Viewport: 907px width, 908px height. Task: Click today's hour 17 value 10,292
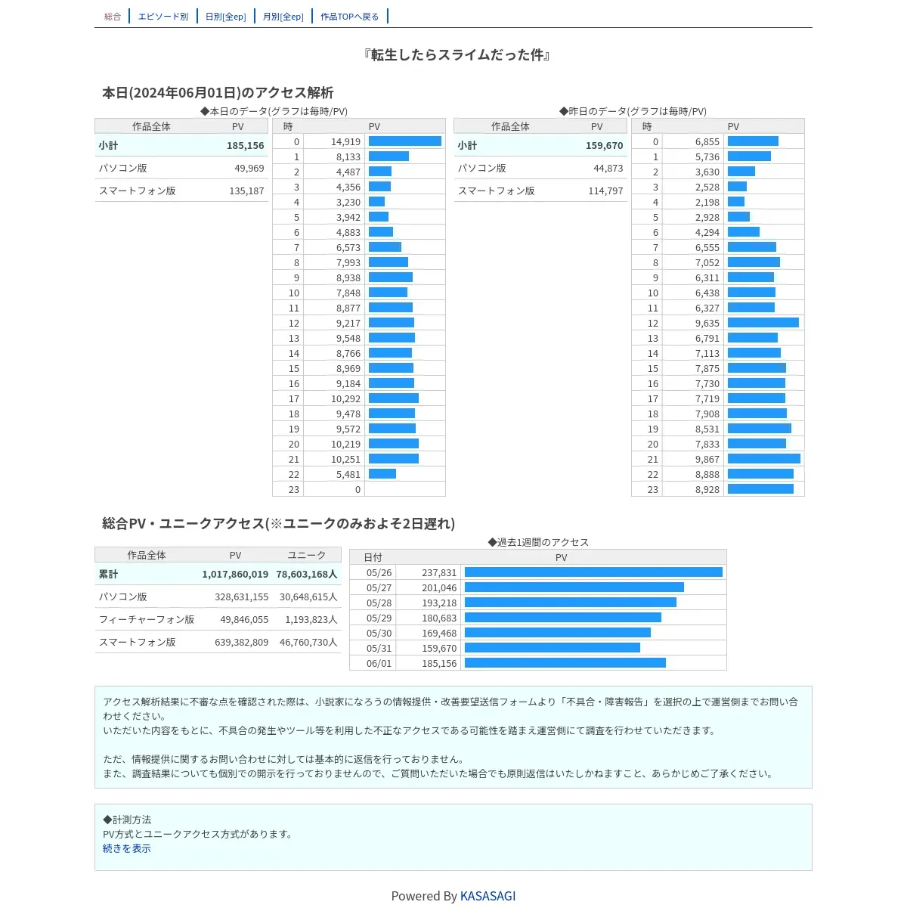click(x=345, y=398)
